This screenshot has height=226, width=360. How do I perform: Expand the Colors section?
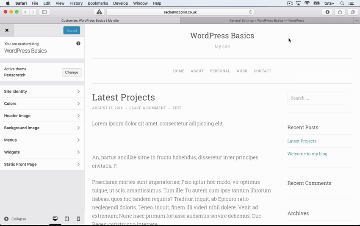pos(42,103)
